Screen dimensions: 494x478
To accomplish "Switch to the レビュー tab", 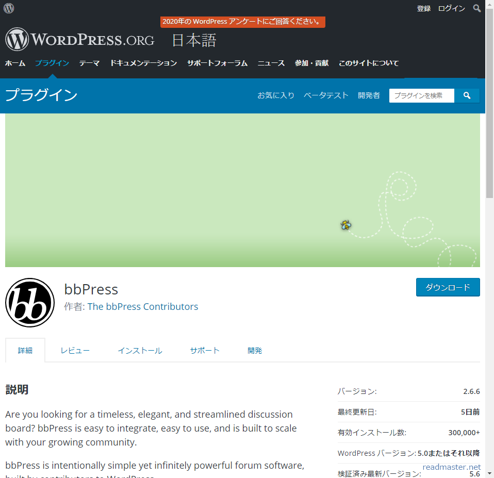I will [75, 351].
